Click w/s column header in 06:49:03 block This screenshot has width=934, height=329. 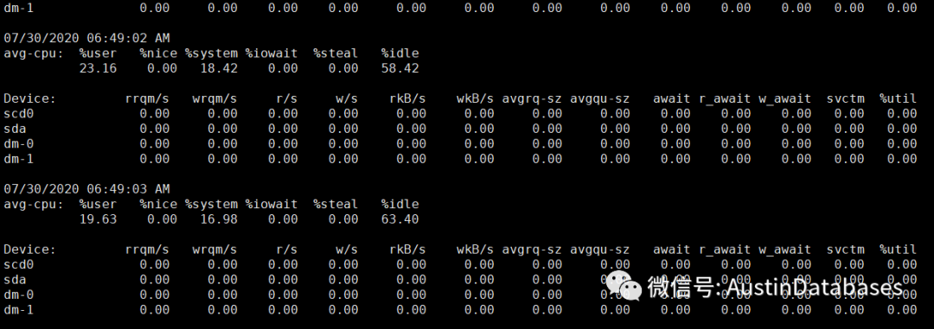pyautogui.click(x=348, y=250)
